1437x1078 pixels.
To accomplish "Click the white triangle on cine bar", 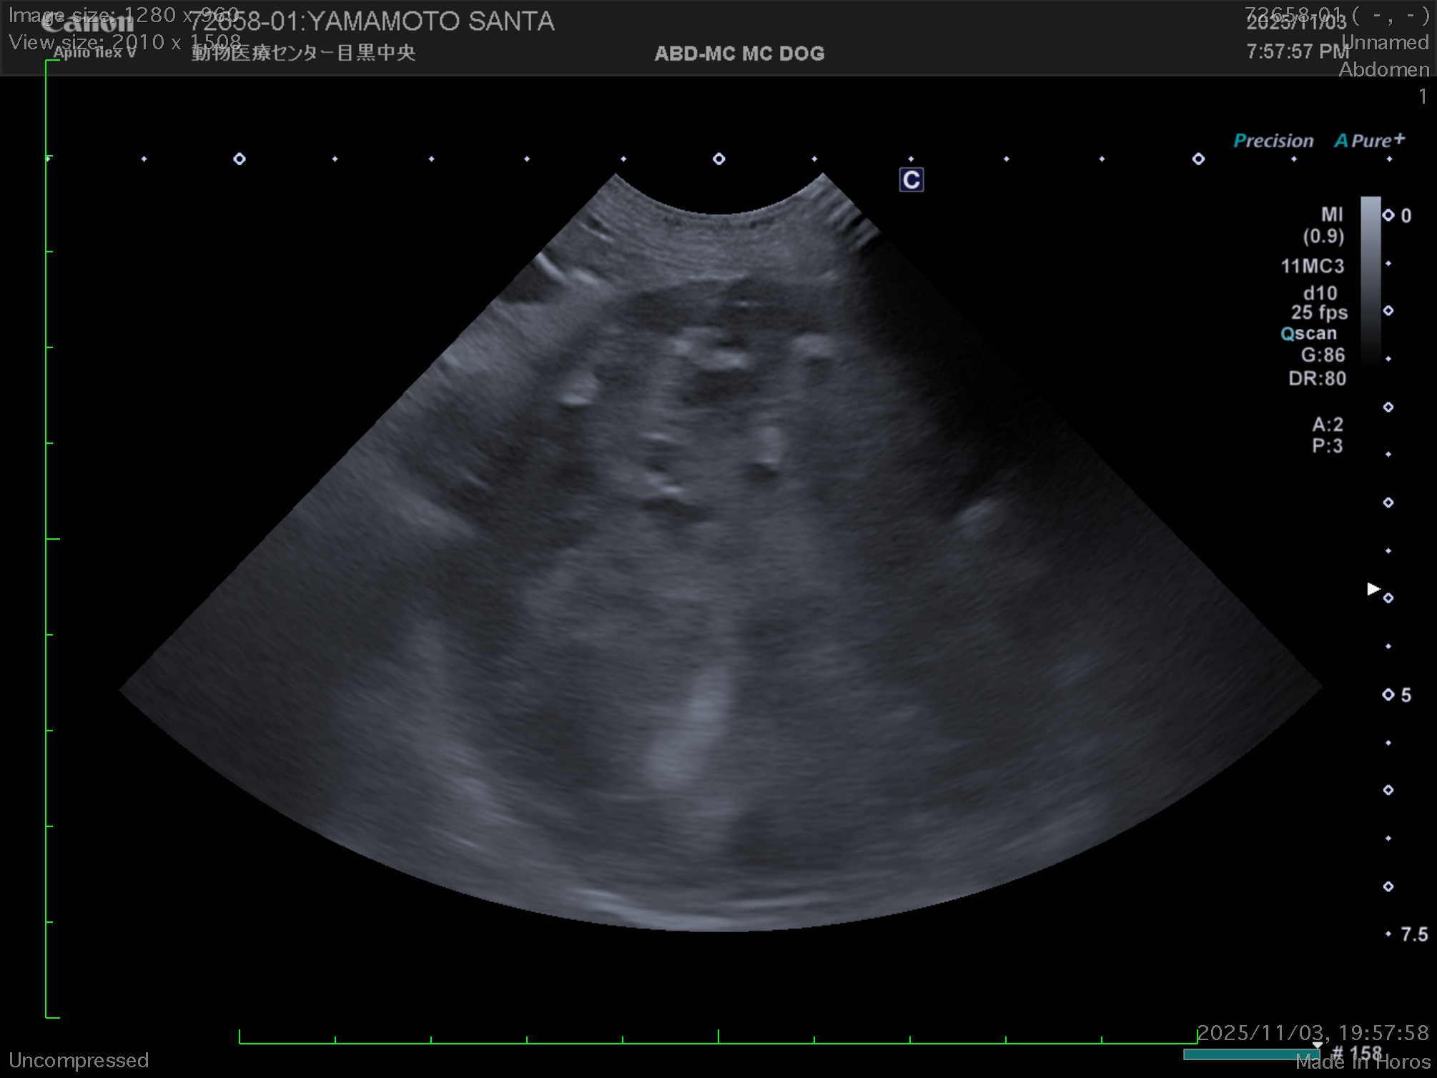I will click(1317, 1045).
